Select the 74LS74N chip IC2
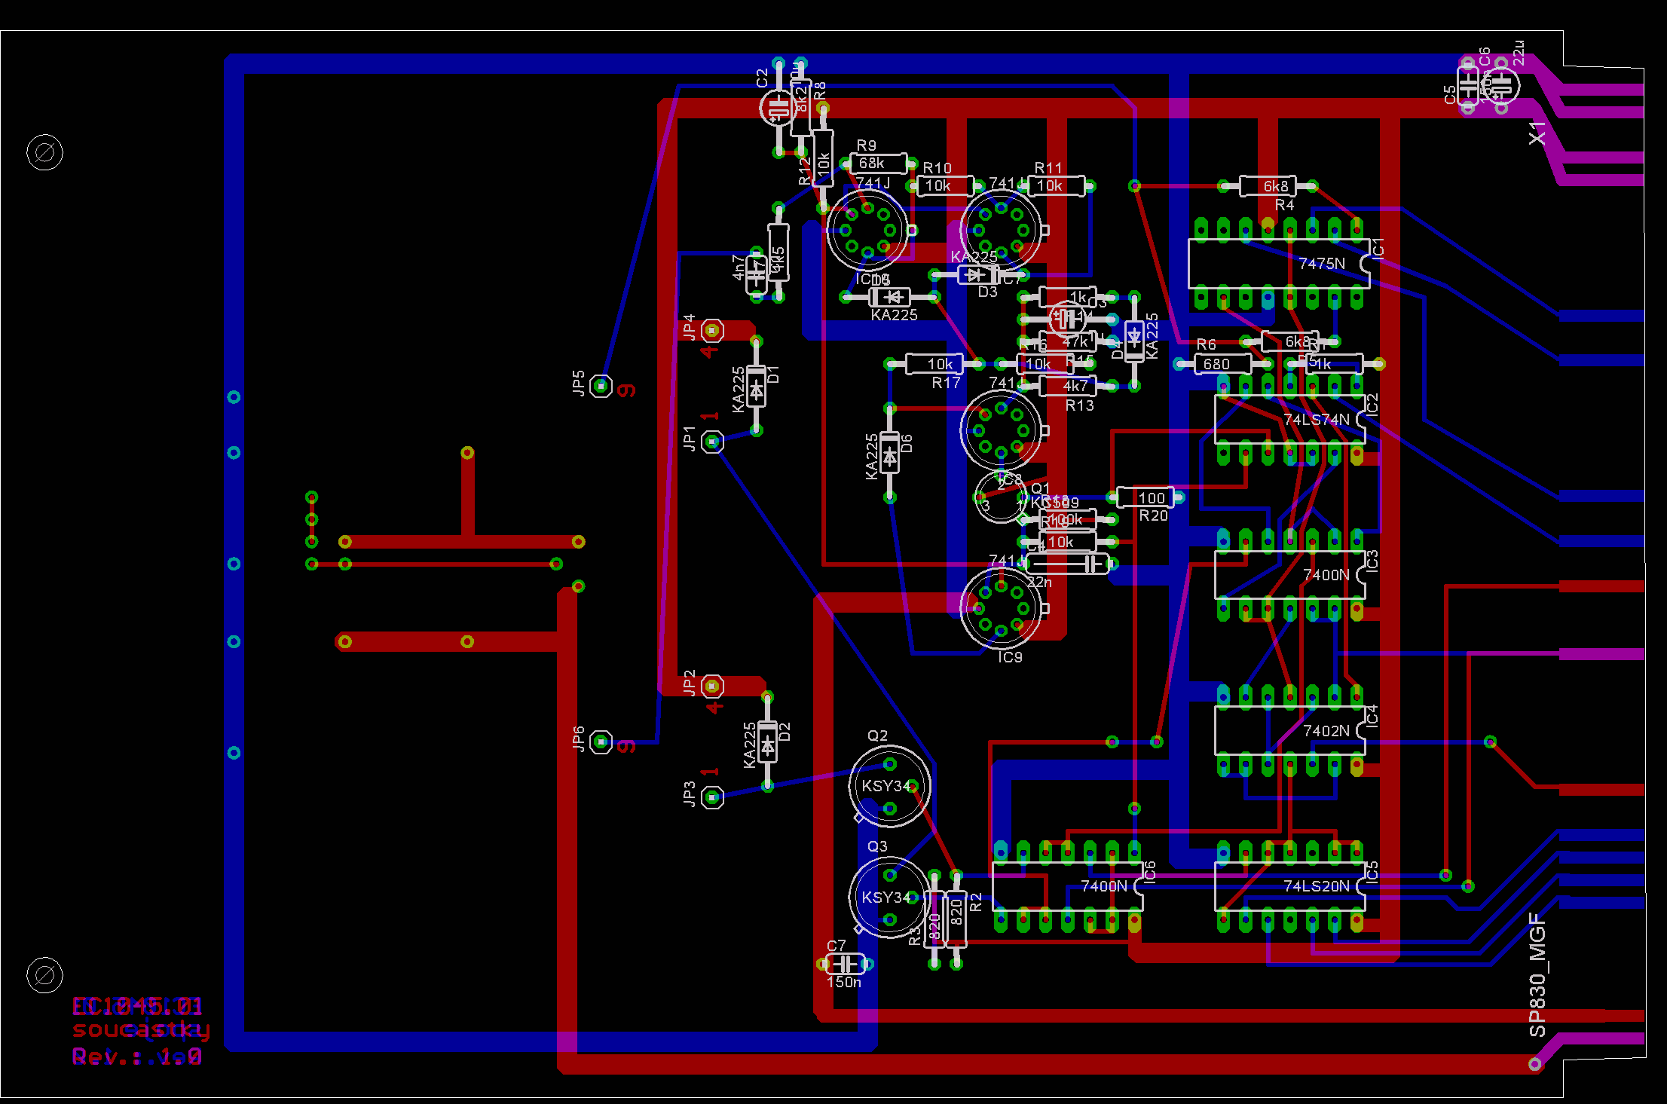The image size is (1667, 1104). [x=1289, y=420]
